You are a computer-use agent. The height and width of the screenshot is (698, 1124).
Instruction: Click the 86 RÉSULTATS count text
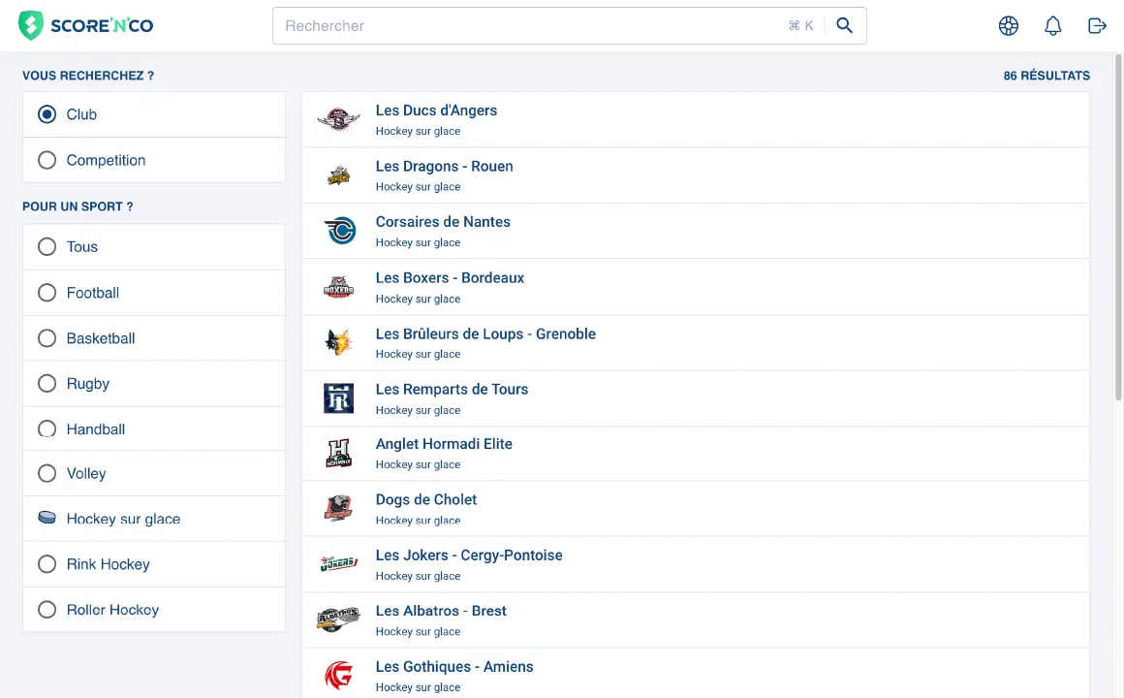coord(1046,76)
